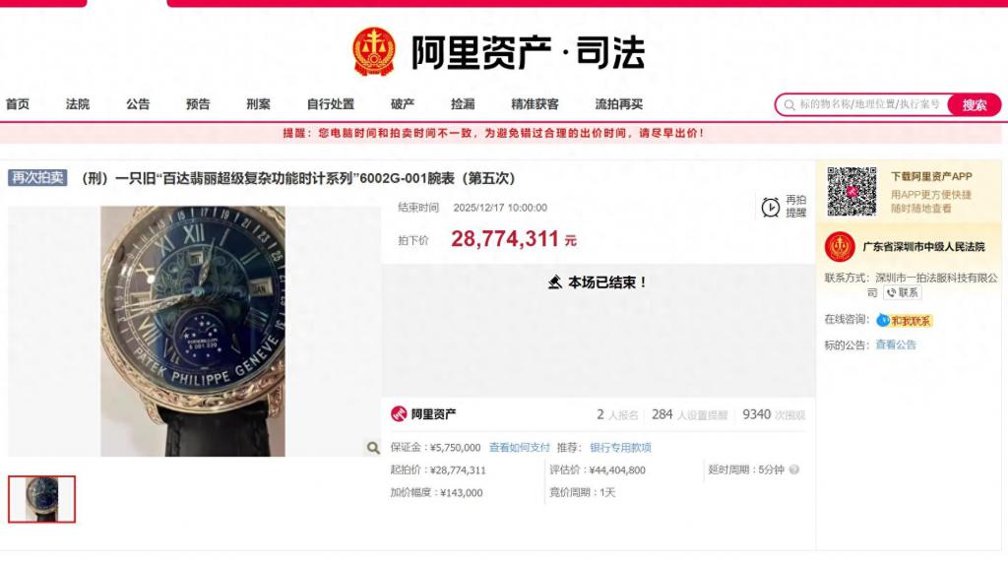Image resolution: width=1008 pixels, height=561 pixels.
Task: Open the 流拍再买 menu item
Action: click(x=618, y=104)
